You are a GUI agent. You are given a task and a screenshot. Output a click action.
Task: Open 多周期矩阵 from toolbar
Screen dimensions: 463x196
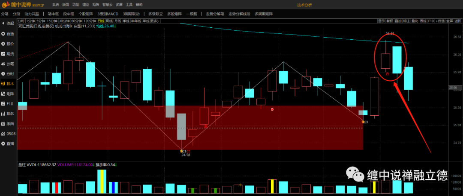pos(264,14)
